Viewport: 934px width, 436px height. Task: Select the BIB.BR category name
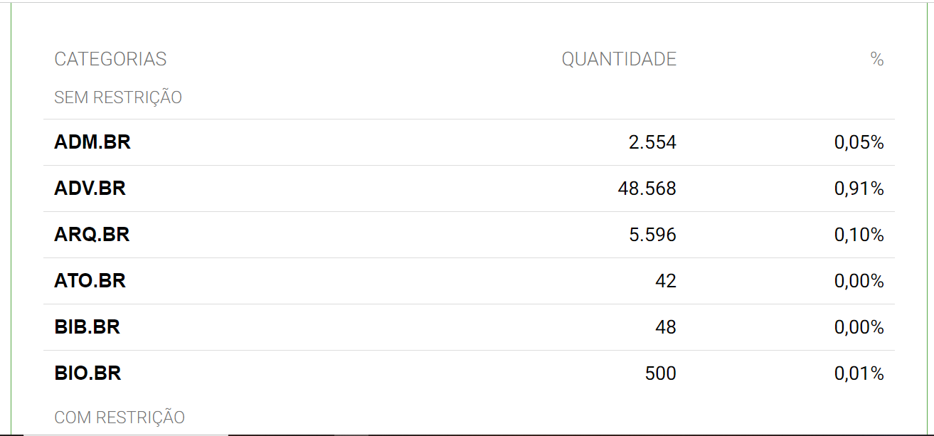tap(87, 327)
